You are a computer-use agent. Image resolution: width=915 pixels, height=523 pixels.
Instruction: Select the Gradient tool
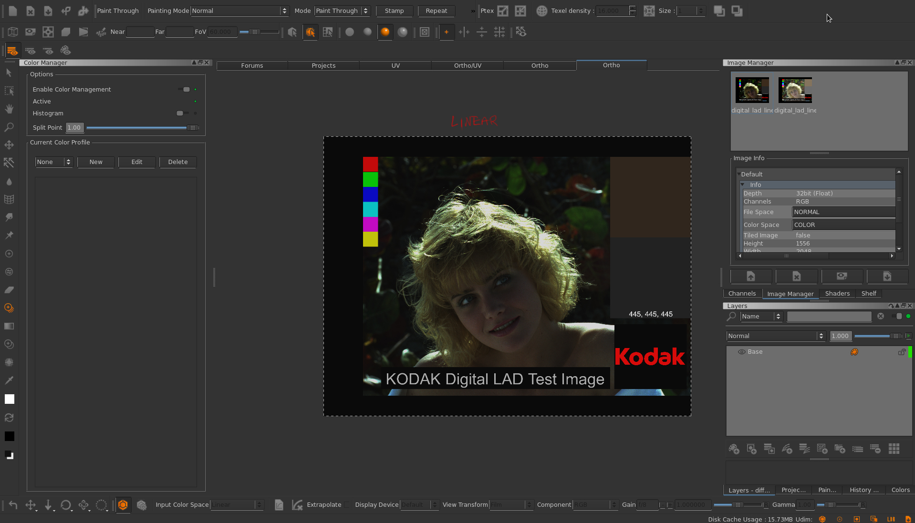(9, 326)
